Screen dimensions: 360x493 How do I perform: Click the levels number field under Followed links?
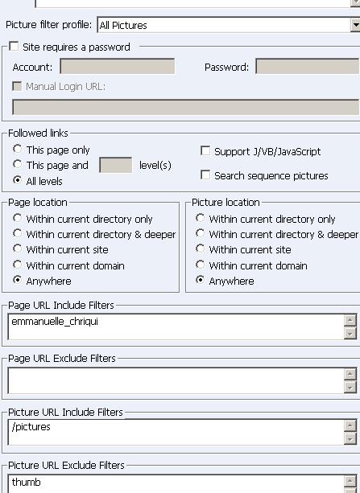click(x=116, y=165)
